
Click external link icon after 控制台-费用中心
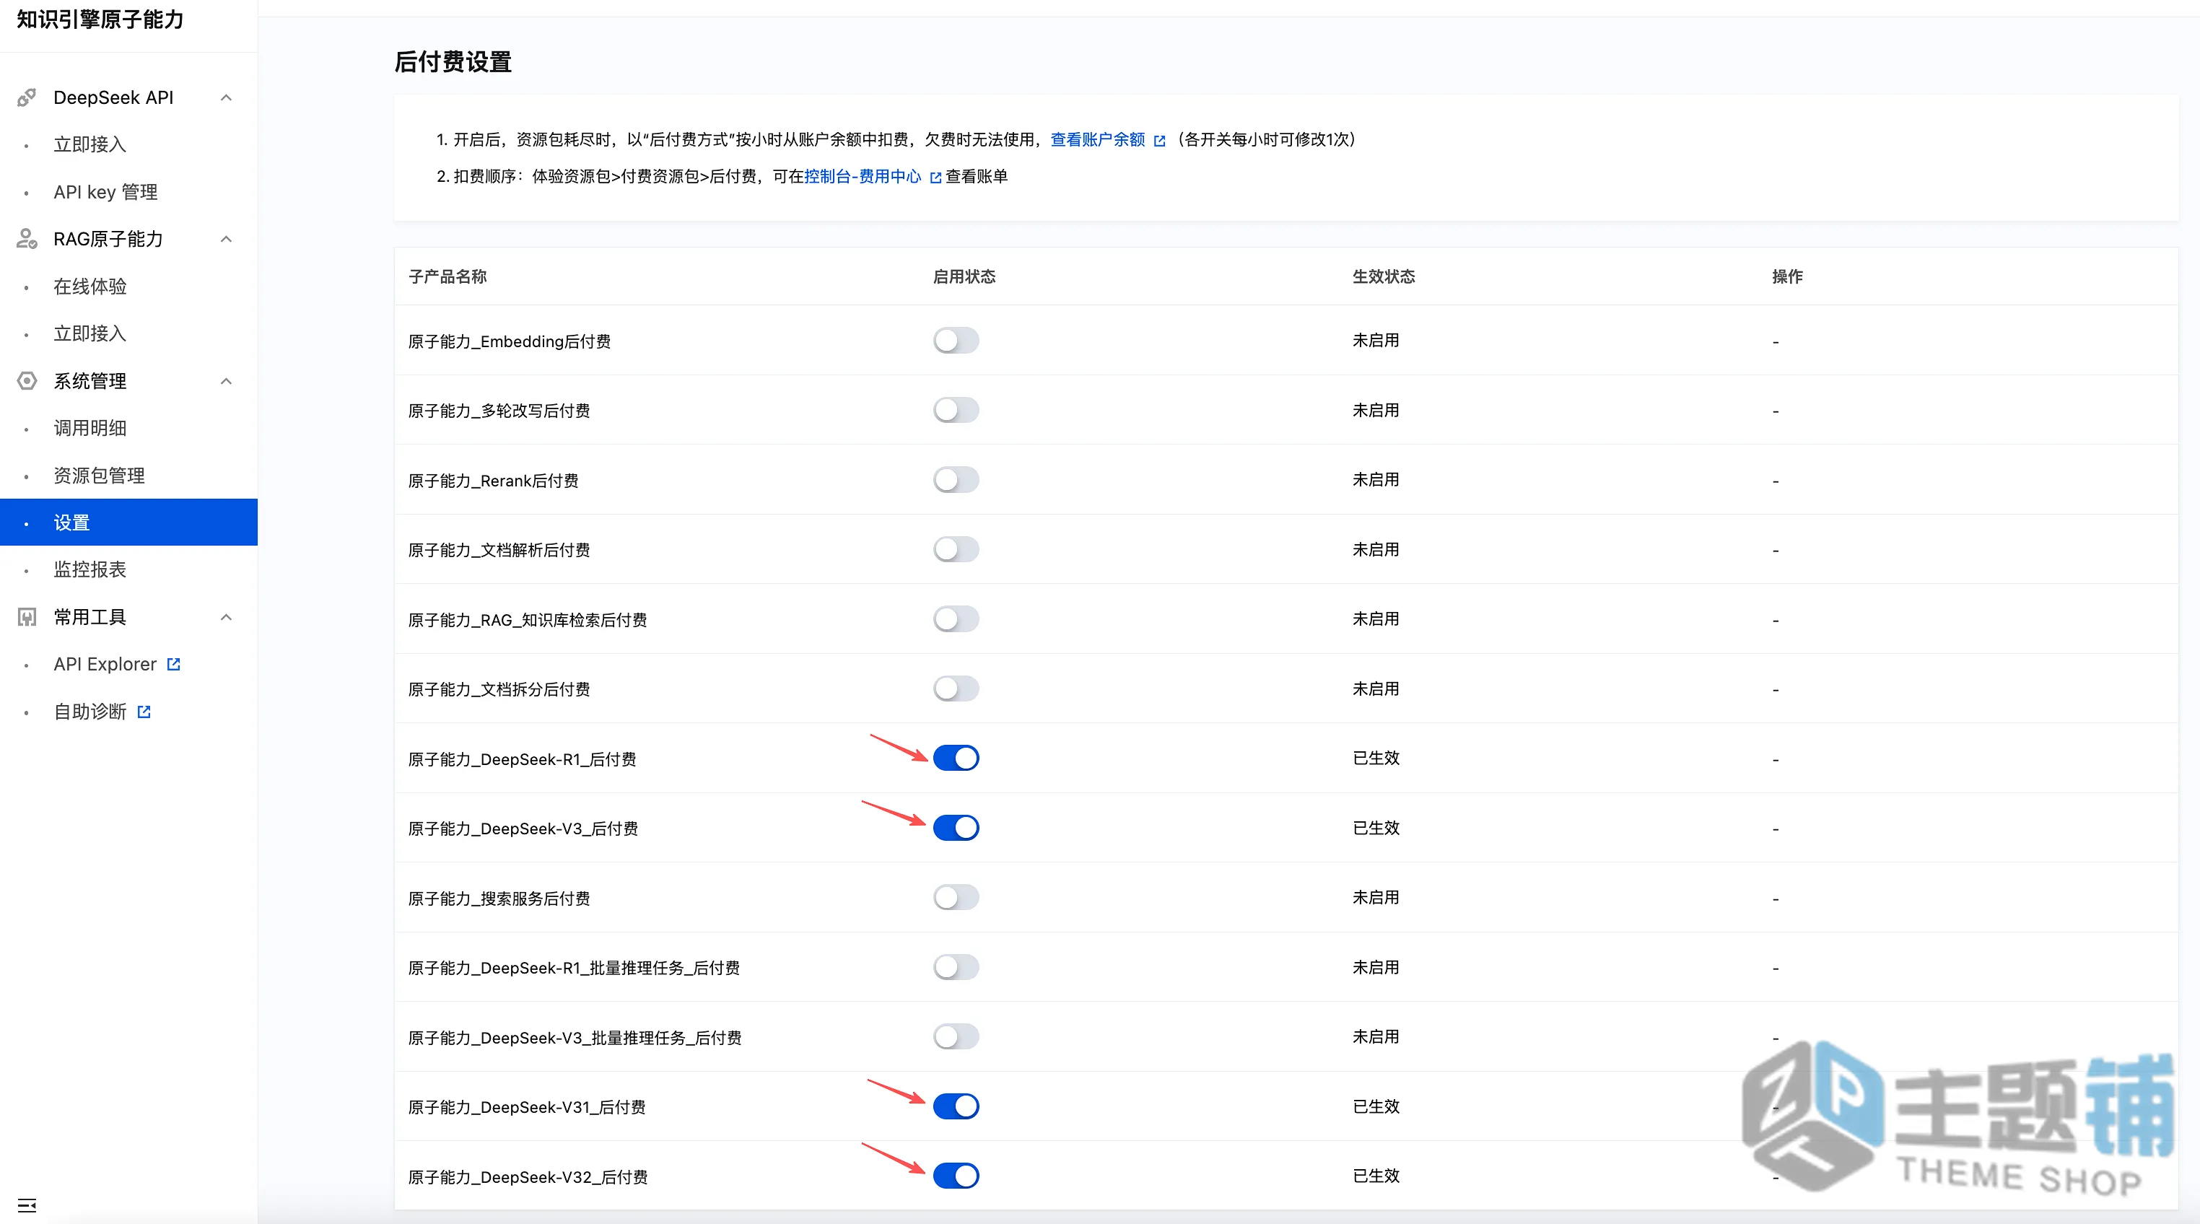point(935,178)
